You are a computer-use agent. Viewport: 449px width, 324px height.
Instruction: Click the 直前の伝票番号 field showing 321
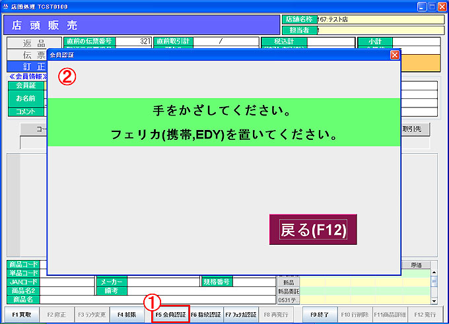coord(133,42)
